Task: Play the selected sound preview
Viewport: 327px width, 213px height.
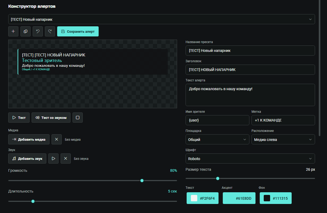Action: pyautogui.click(x=53, y=158)
